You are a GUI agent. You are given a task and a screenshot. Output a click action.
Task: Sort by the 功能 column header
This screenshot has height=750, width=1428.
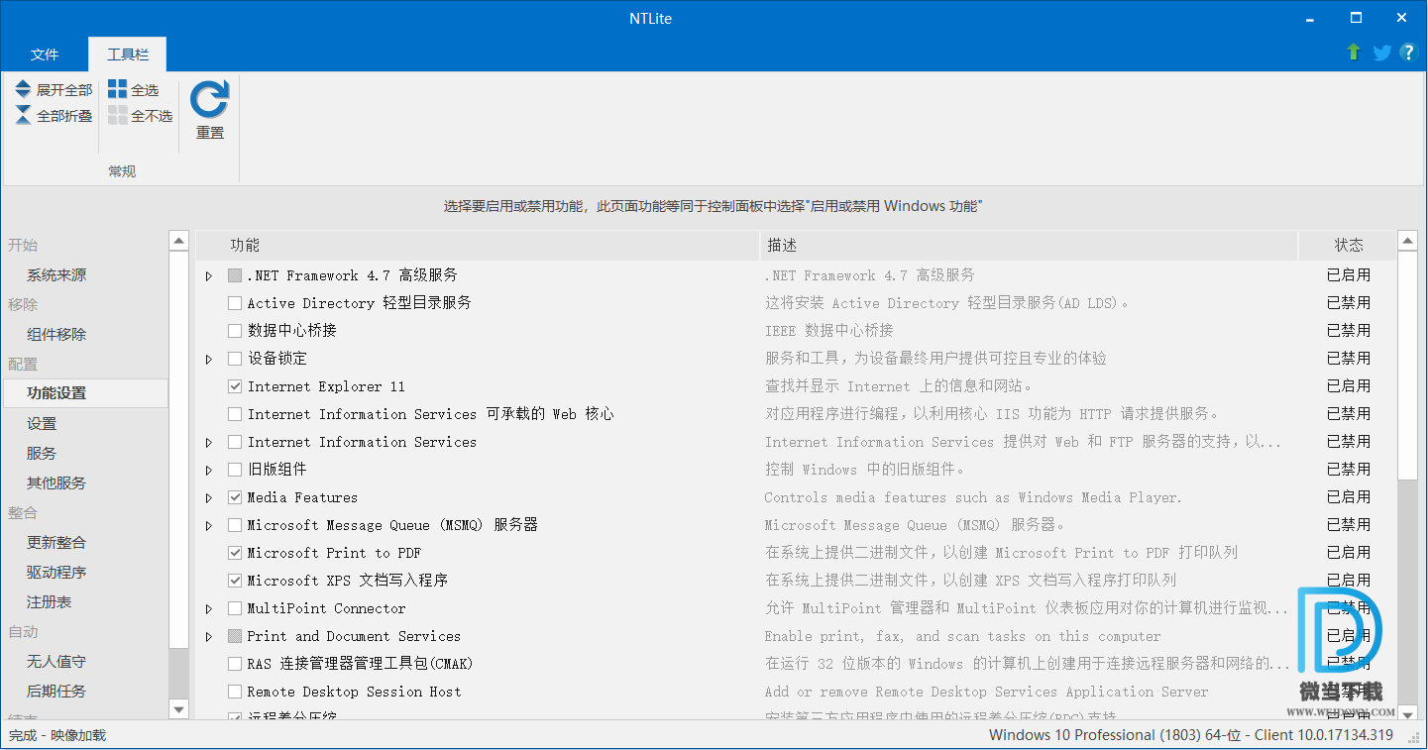tap(478, 245)
